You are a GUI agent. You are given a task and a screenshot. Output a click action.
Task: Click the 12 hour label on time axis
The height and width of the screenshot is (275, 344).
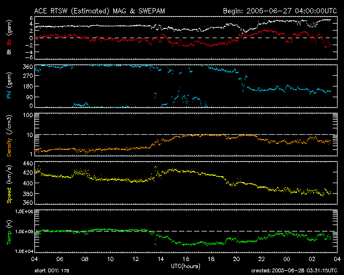[x=135, y=259]
